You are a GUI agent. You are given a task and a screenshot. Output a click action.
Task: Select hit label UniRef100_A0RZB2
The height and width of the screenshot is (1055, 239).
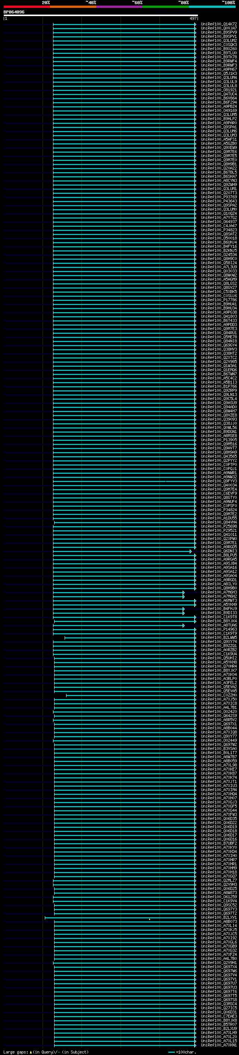click(x=219, y=650)
